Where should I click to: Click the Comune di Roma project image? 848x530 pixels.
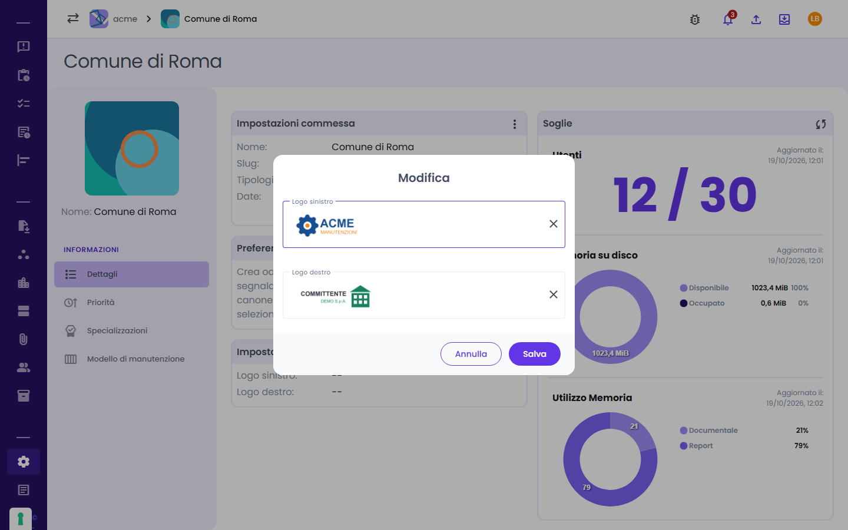(132, 148)
